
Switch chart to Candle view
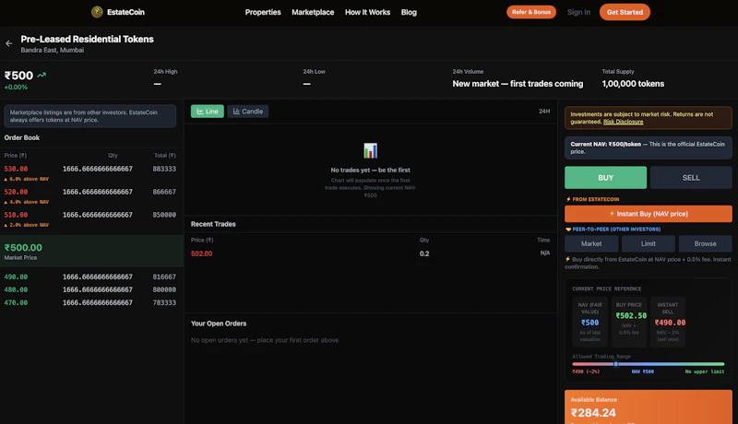pyautogui.click(x=248, y=112)
